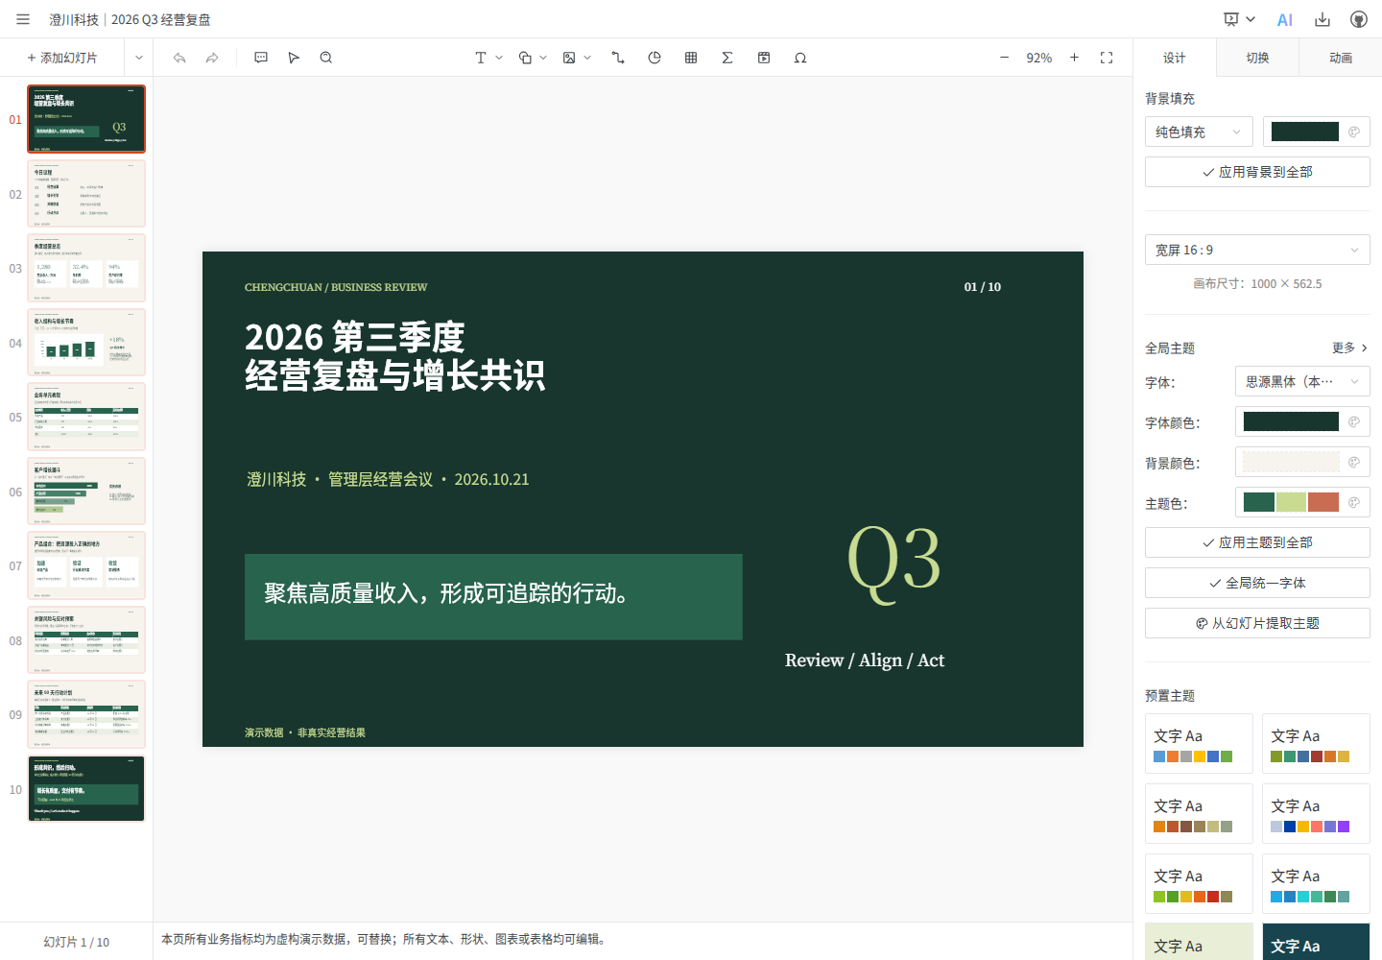Click the dark teal preset theme card

click(1316, 942)
